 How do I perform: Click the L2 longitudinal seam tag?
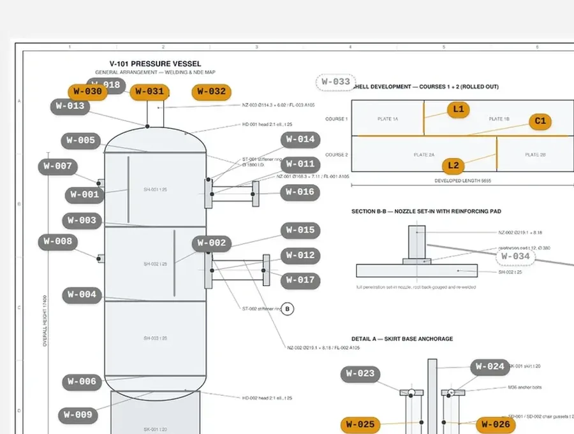(x=453, y=166)
